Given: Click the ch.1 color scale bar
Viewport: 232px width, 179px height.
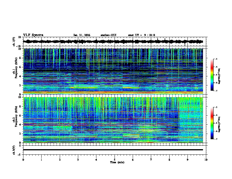Looking at the screenshot, I should point(212,75).
